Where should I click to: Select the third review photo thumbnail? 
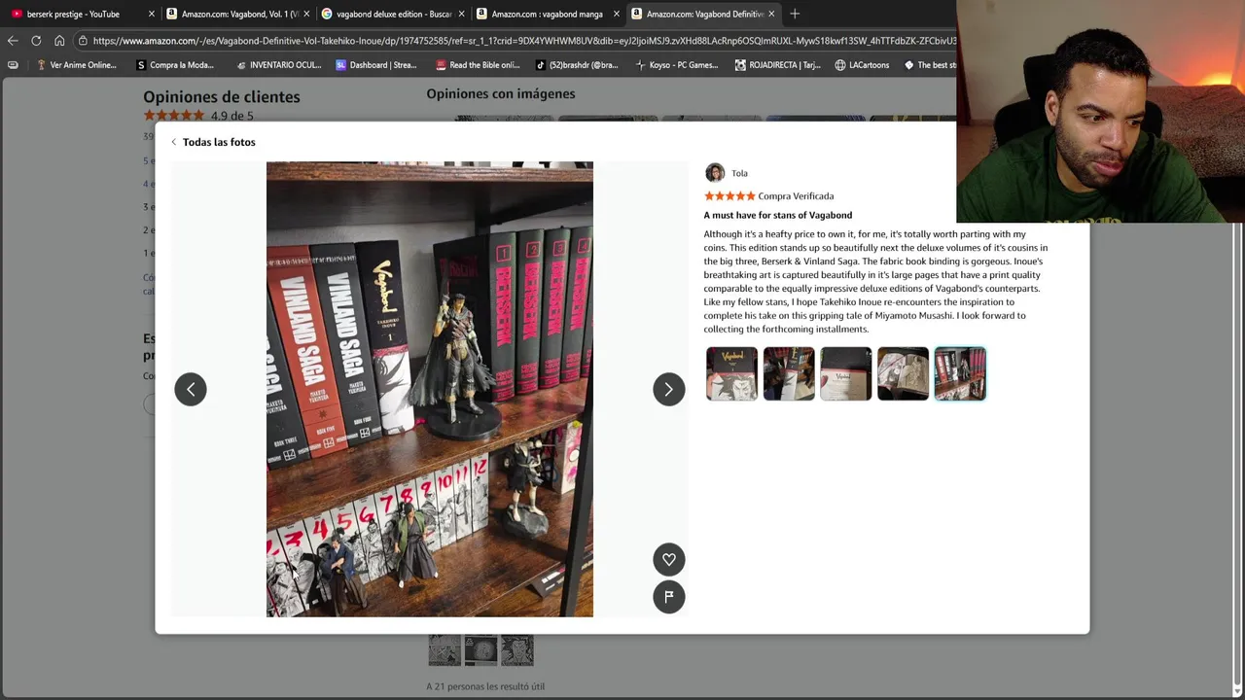point(845,373)
